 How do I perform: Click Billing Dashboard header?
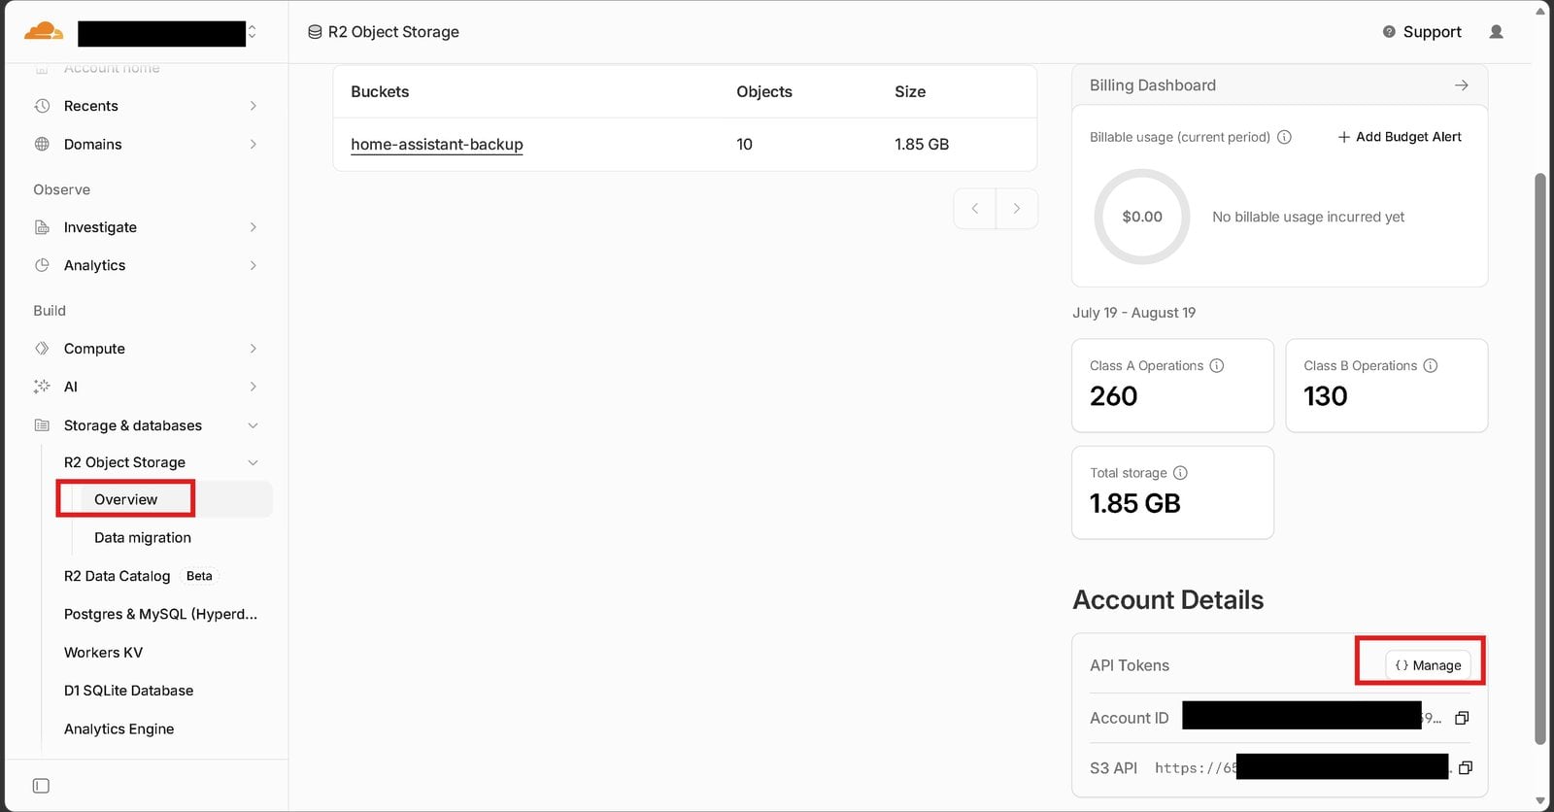pyautogui.click(x=1153, y=85)
